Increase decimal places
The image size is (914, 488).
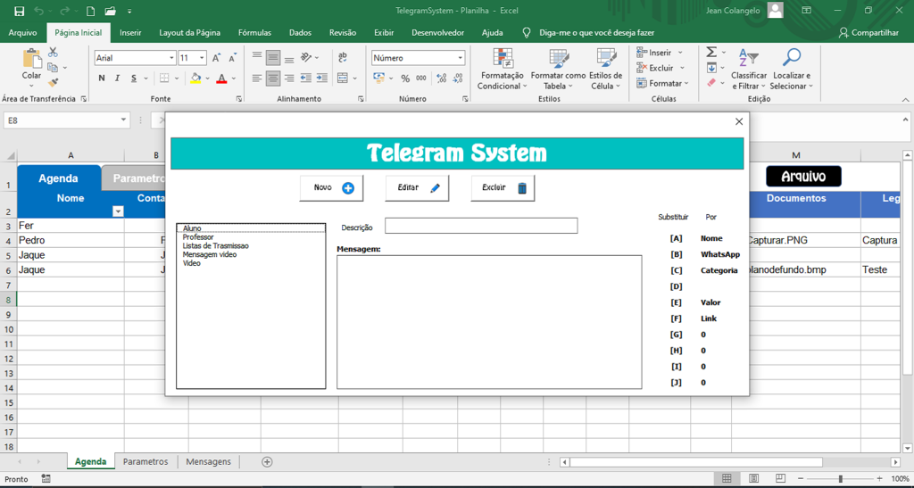441,78
